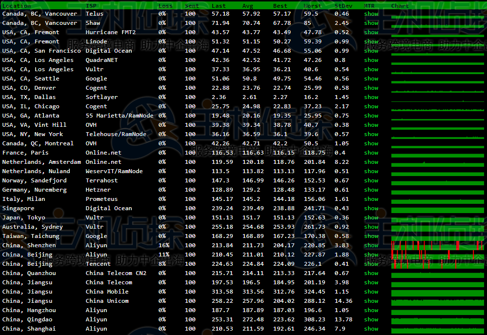Select the 11% loss value for Beijing Aliyun
The width and height of the screenshot is (487, 335).
coord(163,255)
